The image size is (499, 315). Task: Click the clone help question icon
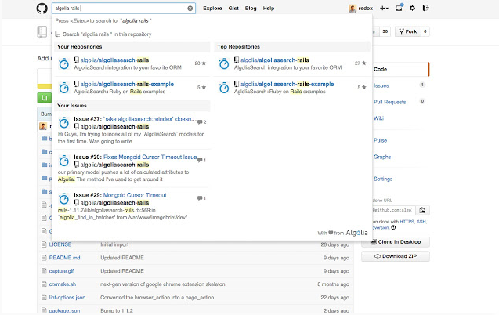click(x=393, y=227)
